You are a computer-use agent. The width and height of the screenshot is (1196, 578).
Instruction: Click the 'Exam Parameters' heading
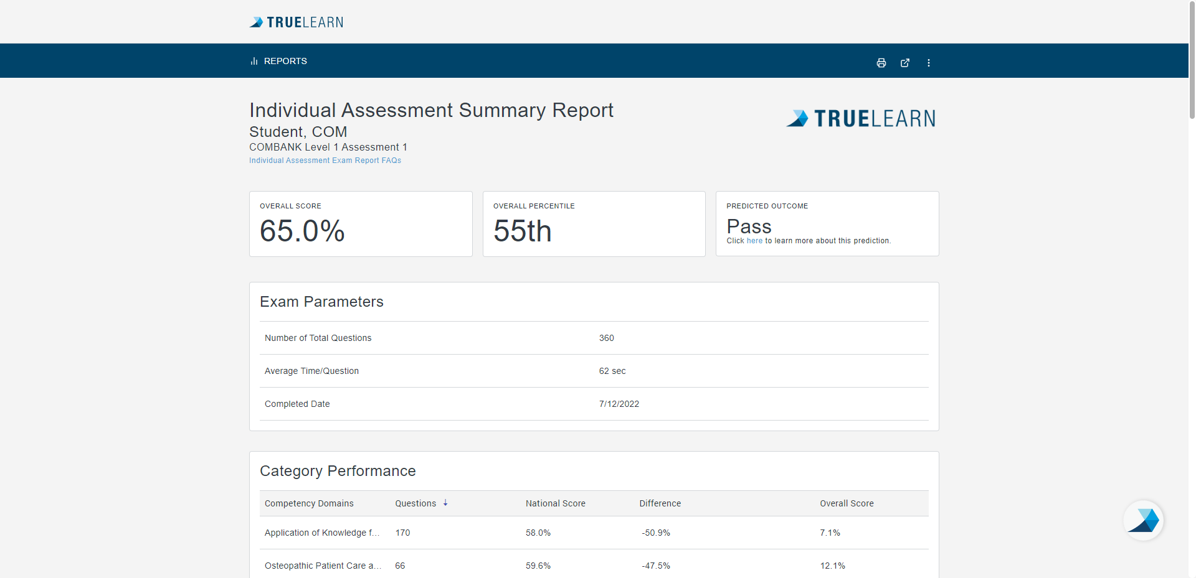pos(321,302)
